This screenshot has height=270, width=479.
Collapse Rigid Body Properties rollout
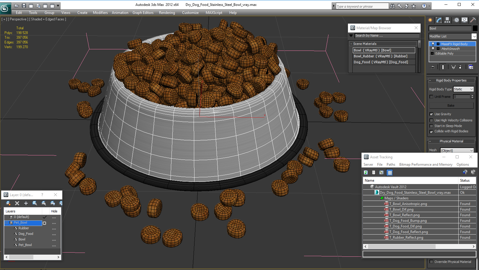pos(430,80)
